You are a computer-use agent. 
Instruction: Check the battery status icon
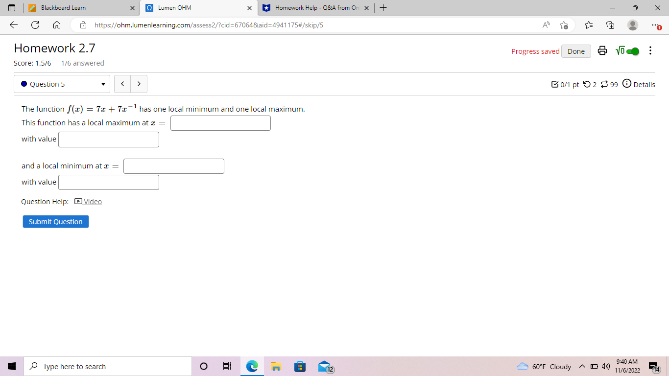coord(594,367)
